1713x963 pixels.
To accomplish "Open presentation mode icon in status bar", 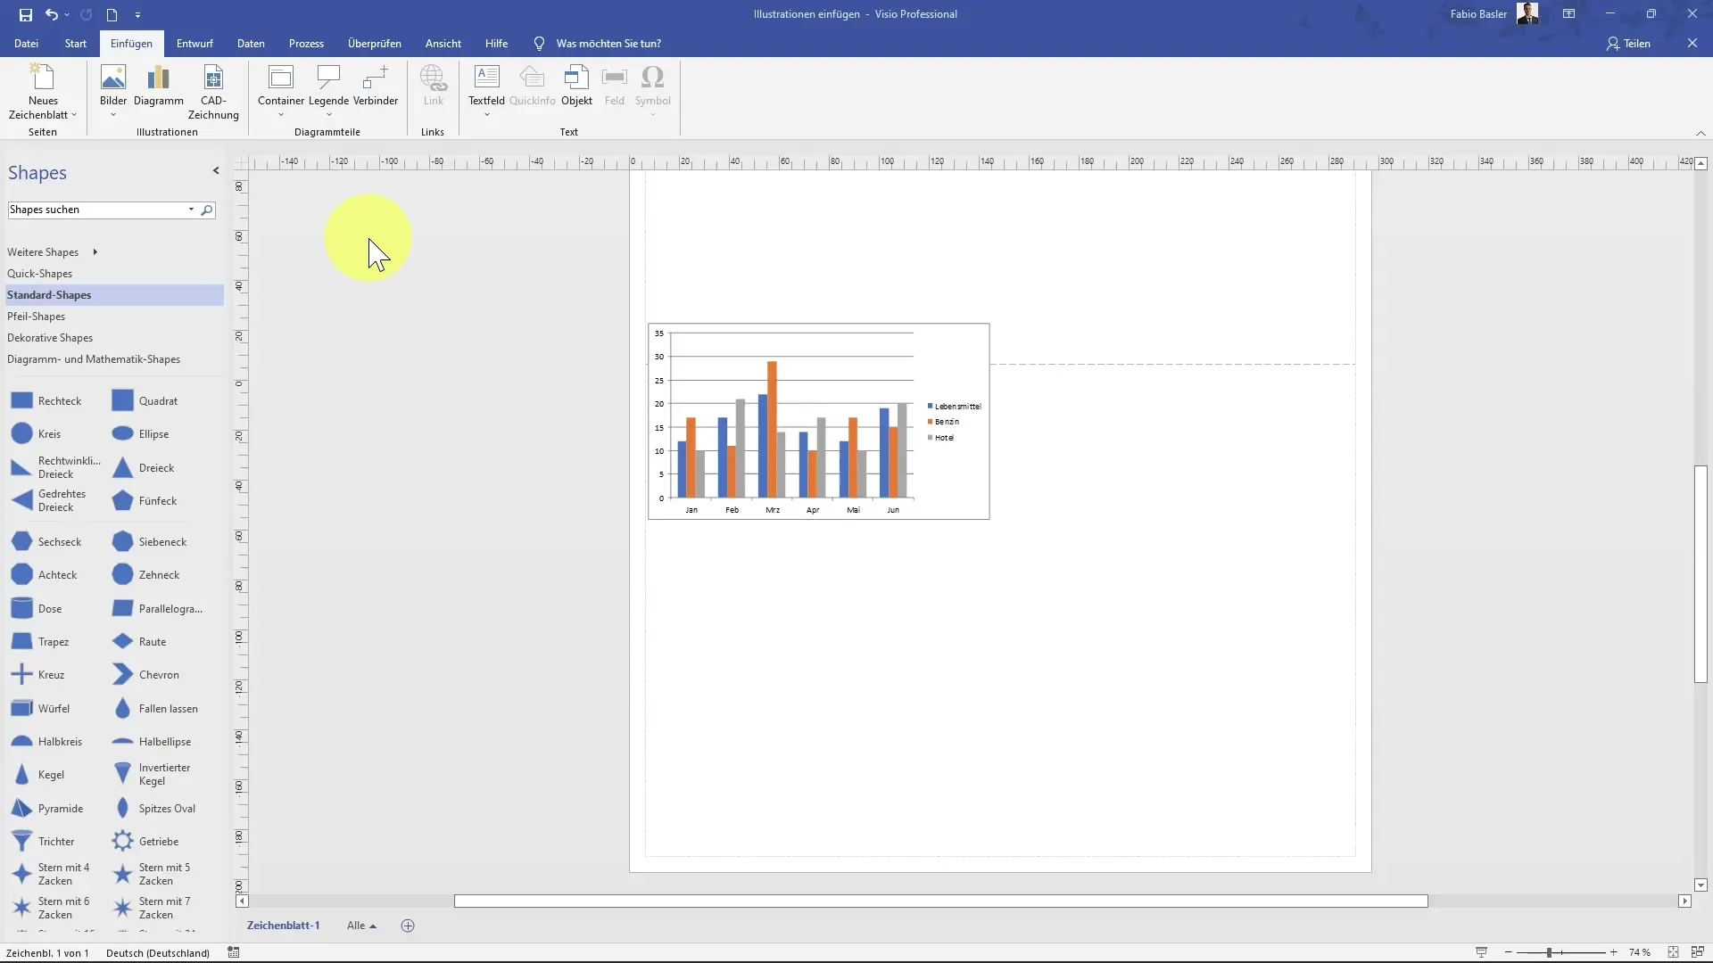I will [1481, 952].
